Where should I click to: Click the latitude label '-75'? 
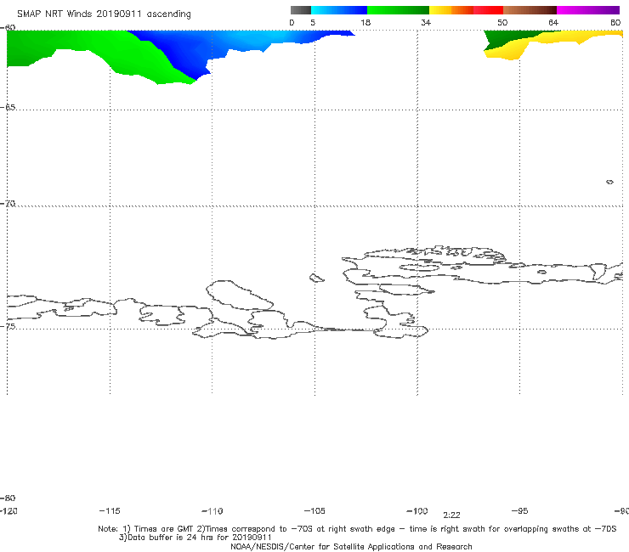tap(8, 326)
